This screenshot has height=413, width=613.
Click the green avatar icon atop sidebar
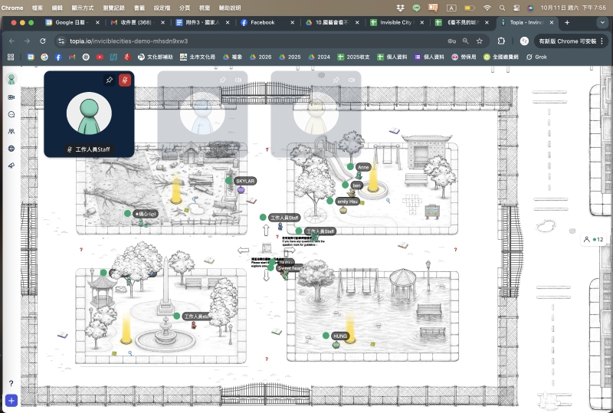(x=11, y=79)
